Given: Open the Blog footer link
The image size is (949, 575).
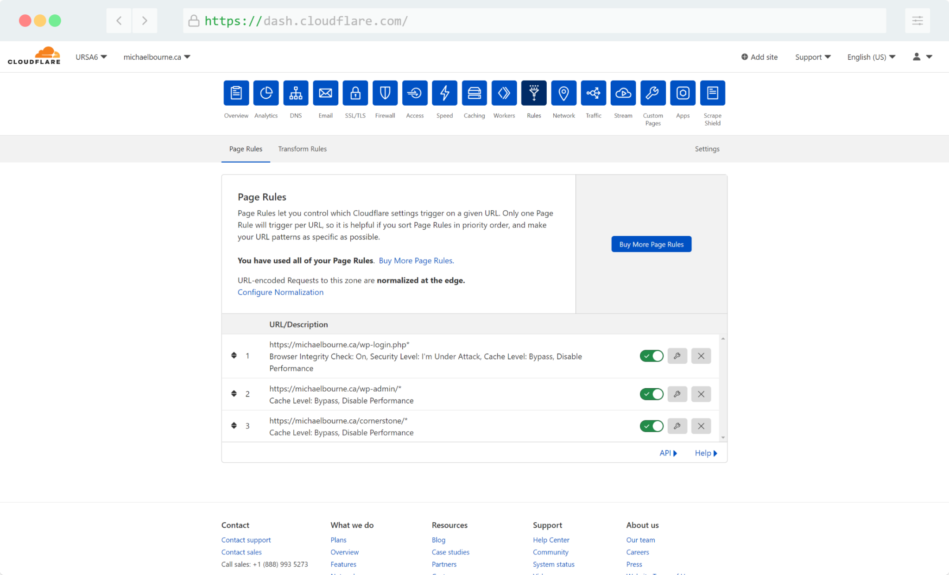Looking at the screenshot, I should tap(438, 540).
